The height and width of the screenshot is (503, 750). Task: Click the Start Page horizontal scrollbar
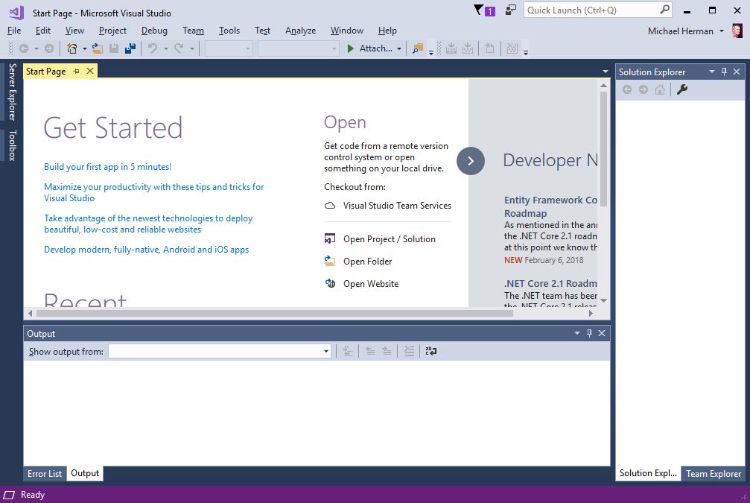click(275, 314)
